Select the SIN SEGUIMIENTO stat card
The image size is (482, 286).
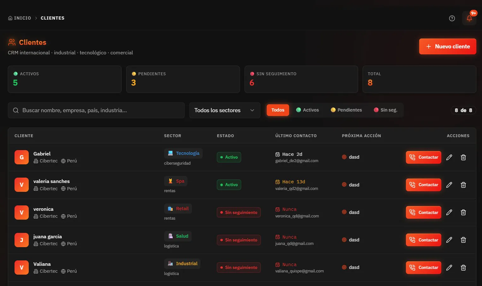tap(301, 79)
